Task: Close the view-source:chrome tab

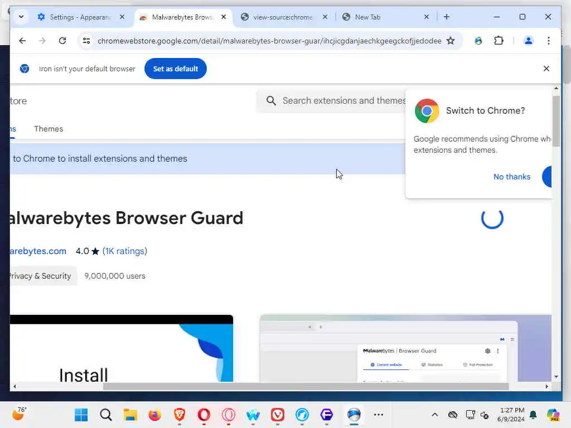Action: click(325, 17)
